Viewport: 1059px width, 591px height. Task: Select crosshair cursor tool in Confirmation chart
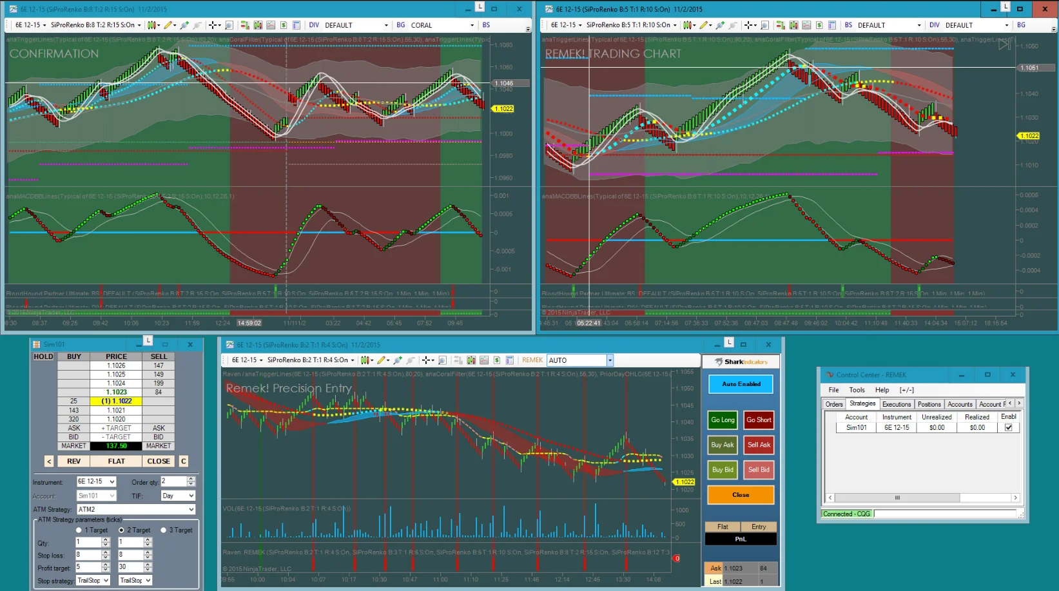tap(213, 25)
